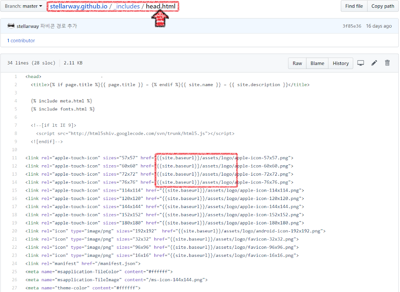The width and height of the screenshot is (400, 292).
Task: Select line number 11
Action: point(14,158)
